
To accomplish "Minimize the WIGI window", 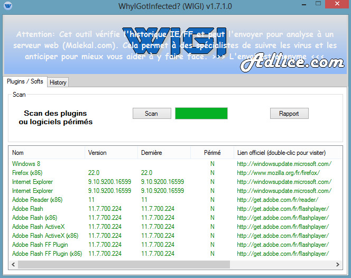I will [304, 4].
